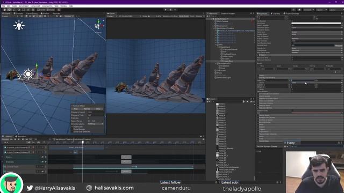
Task: Click Stop in Particle Effect overlay
Action: 98,109
